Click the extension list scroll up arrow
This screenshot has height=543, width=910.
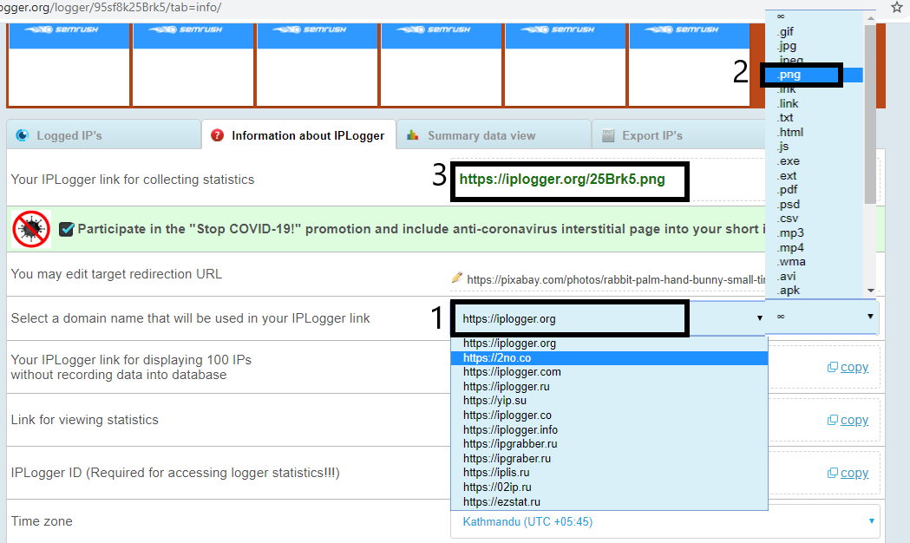point(871,18)
